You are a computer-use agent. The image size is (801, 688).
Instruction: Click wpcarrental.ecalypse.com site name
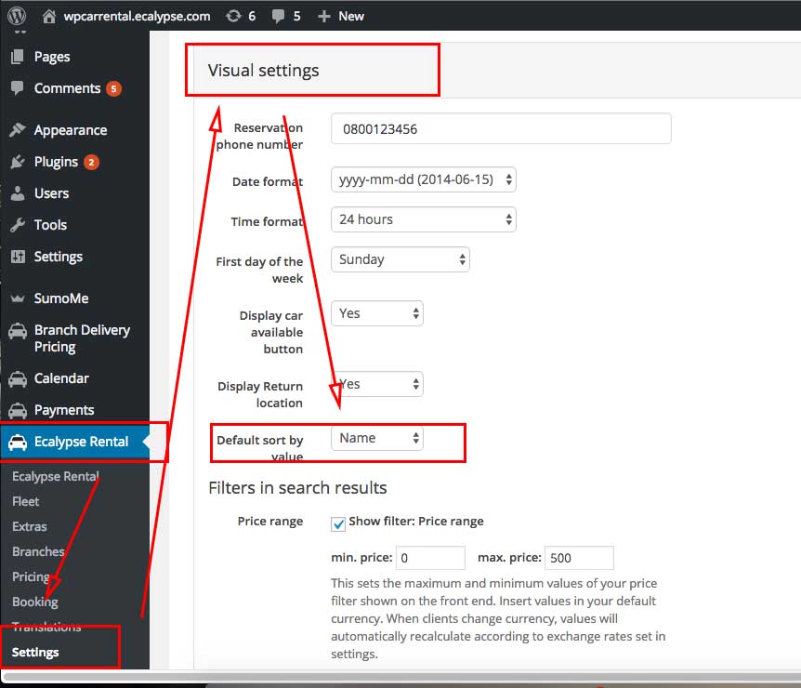tap(137, 17)
